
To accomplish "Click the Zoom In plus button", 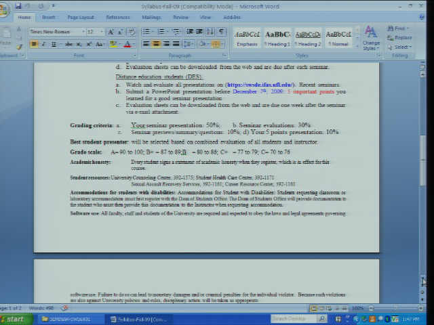I will [x=420, y=308].
